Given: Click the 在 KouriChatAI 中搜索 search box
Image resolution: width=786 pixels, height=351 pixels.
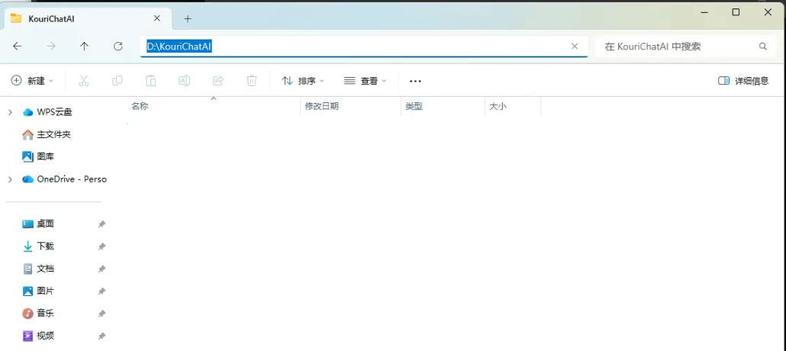Looking at the screenshot, I should (675, 47).
